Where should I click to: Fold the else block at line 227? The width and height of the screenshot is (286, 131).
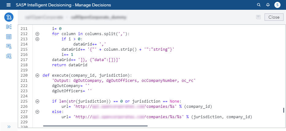pyautogui.click(x=37, y=112)
